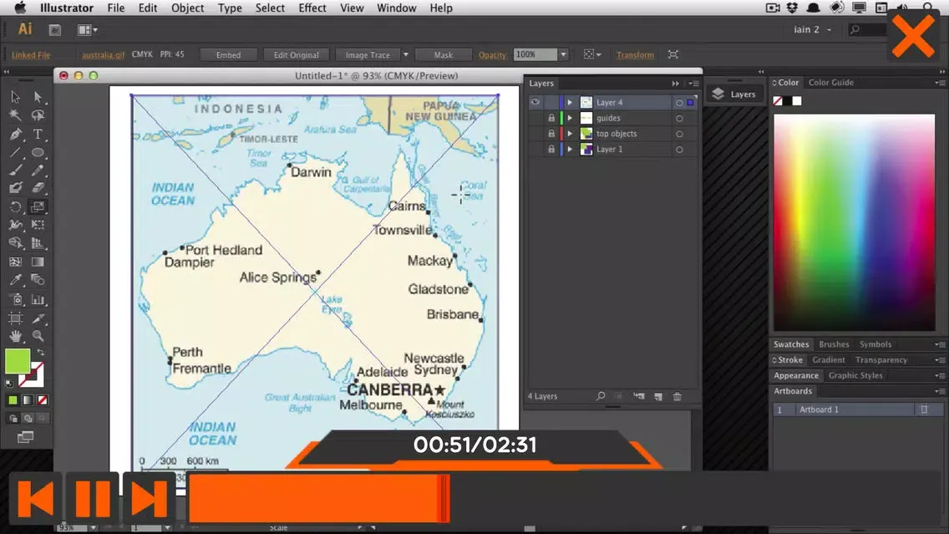Click the Mask button

click(443, 54)
